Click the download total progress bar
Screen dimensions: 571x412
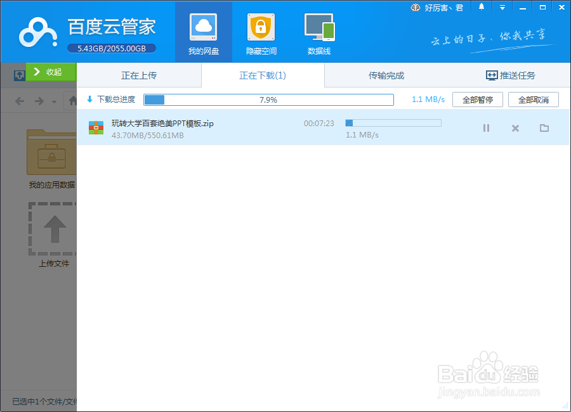pos(270,100)
